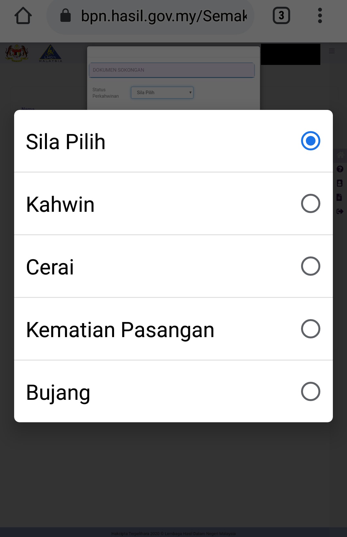Screen dimensions: 347x537
Task: Open the browser tab switcher showing 3
Action: coord(281,15)
